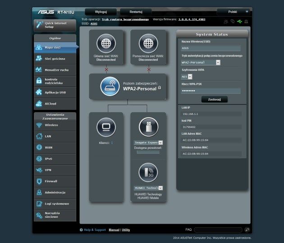This screenshot has width=284, height=243.
Task: Click the FAQ search magnifier icon
Action: pyautogui.click(x=247, y=230)
